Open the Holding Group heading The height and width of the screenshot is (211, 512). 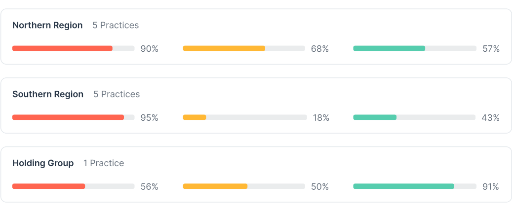[43, 163]
